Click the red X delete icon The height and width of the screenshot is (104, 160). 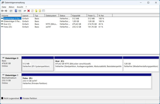29,11
